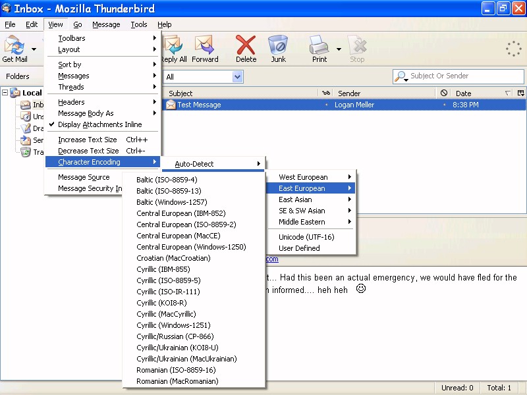Click the Forward toolbar icon
Screen dimensions: 527x395
[x=204, y=45]
